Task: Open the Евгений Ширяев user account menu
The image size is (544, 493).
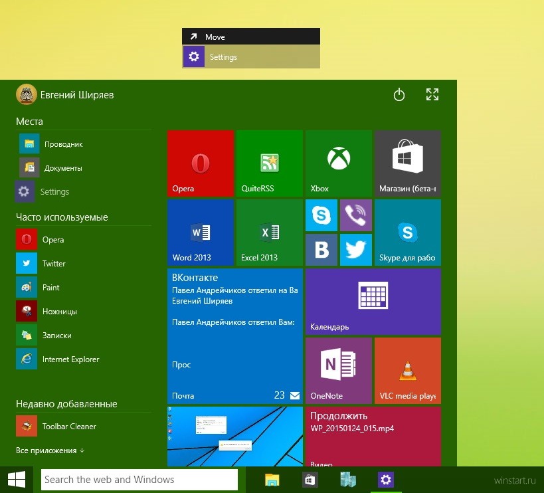Action: click(x=65, y=94)
